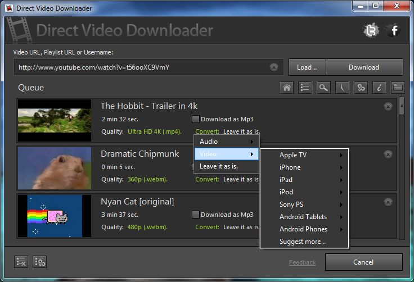Maximize the Direct Video Downloader window
Screen dimensions: 414x282
pos(376,6)
